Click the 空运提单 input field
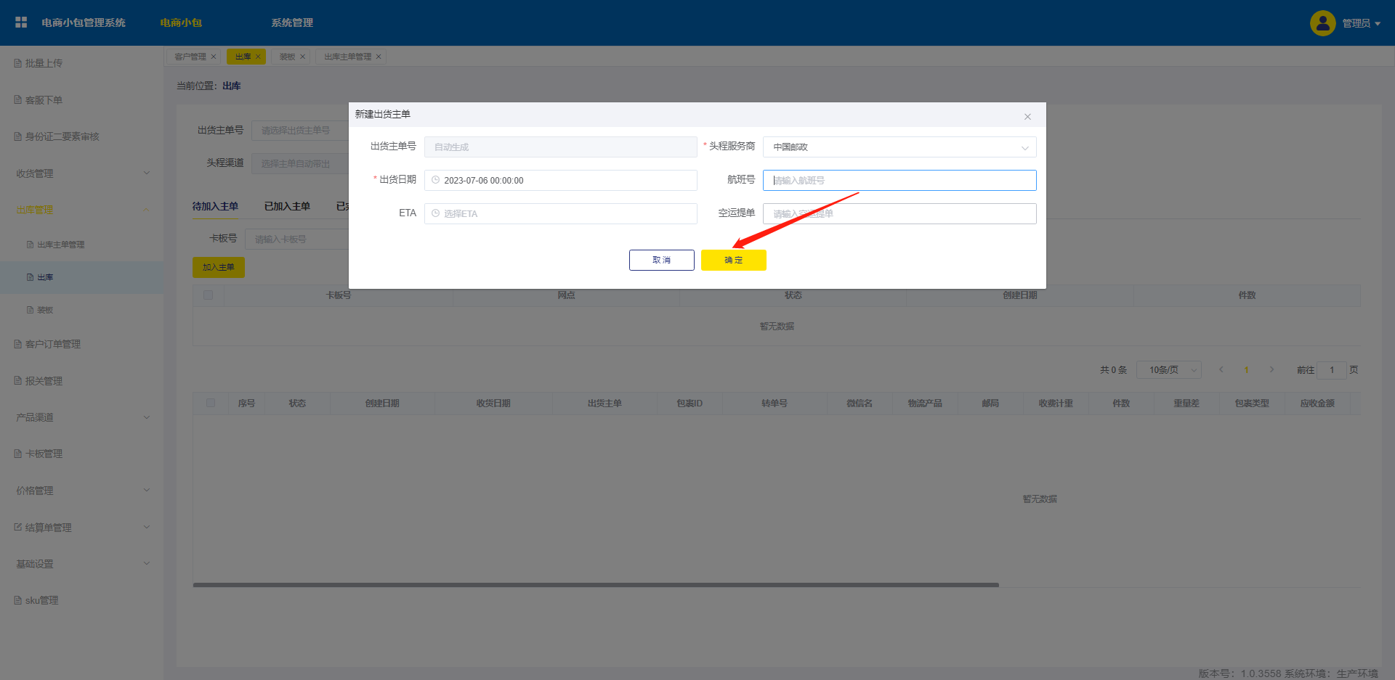This screenshot has height=680, width=1395. (899, 214)
